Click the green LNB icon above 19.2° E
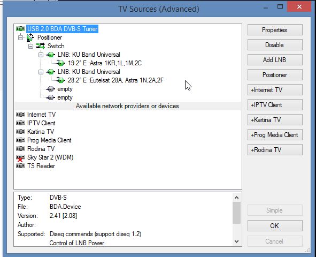The height and width of the screenshot is (257, 316). pos(51,55)
